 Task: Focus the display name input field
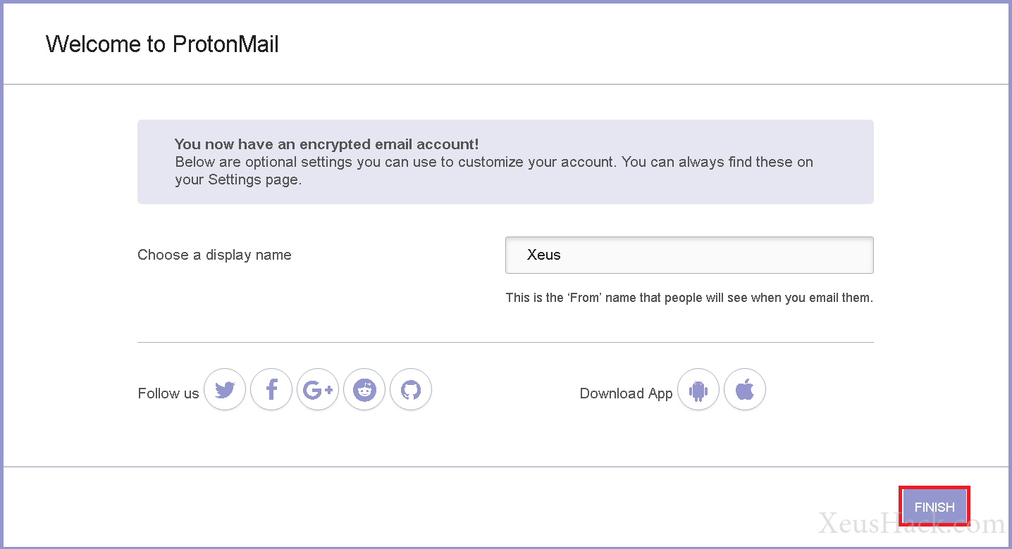point(689,255)
